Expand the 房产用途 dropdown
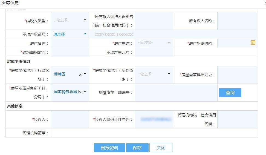266x155 pixels. (169, 42)
